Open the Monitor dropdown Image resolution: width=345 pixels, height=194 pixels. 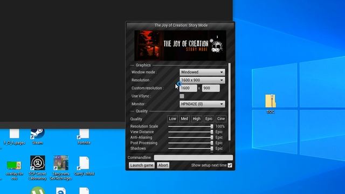click(202, 104)
